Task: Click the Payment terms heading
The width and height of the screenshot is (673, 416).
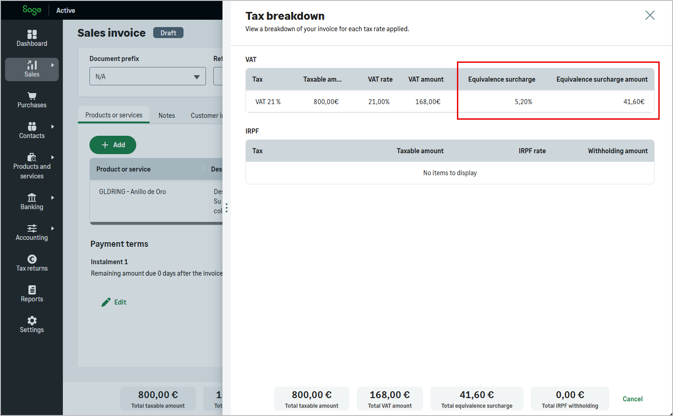Action: tap(119, 244)
